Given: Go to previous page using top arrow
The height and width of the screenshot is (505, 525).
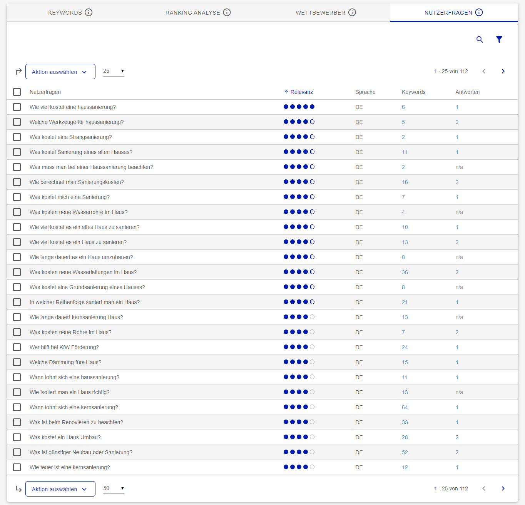Looking at the screenshot, I should point(484,71).
